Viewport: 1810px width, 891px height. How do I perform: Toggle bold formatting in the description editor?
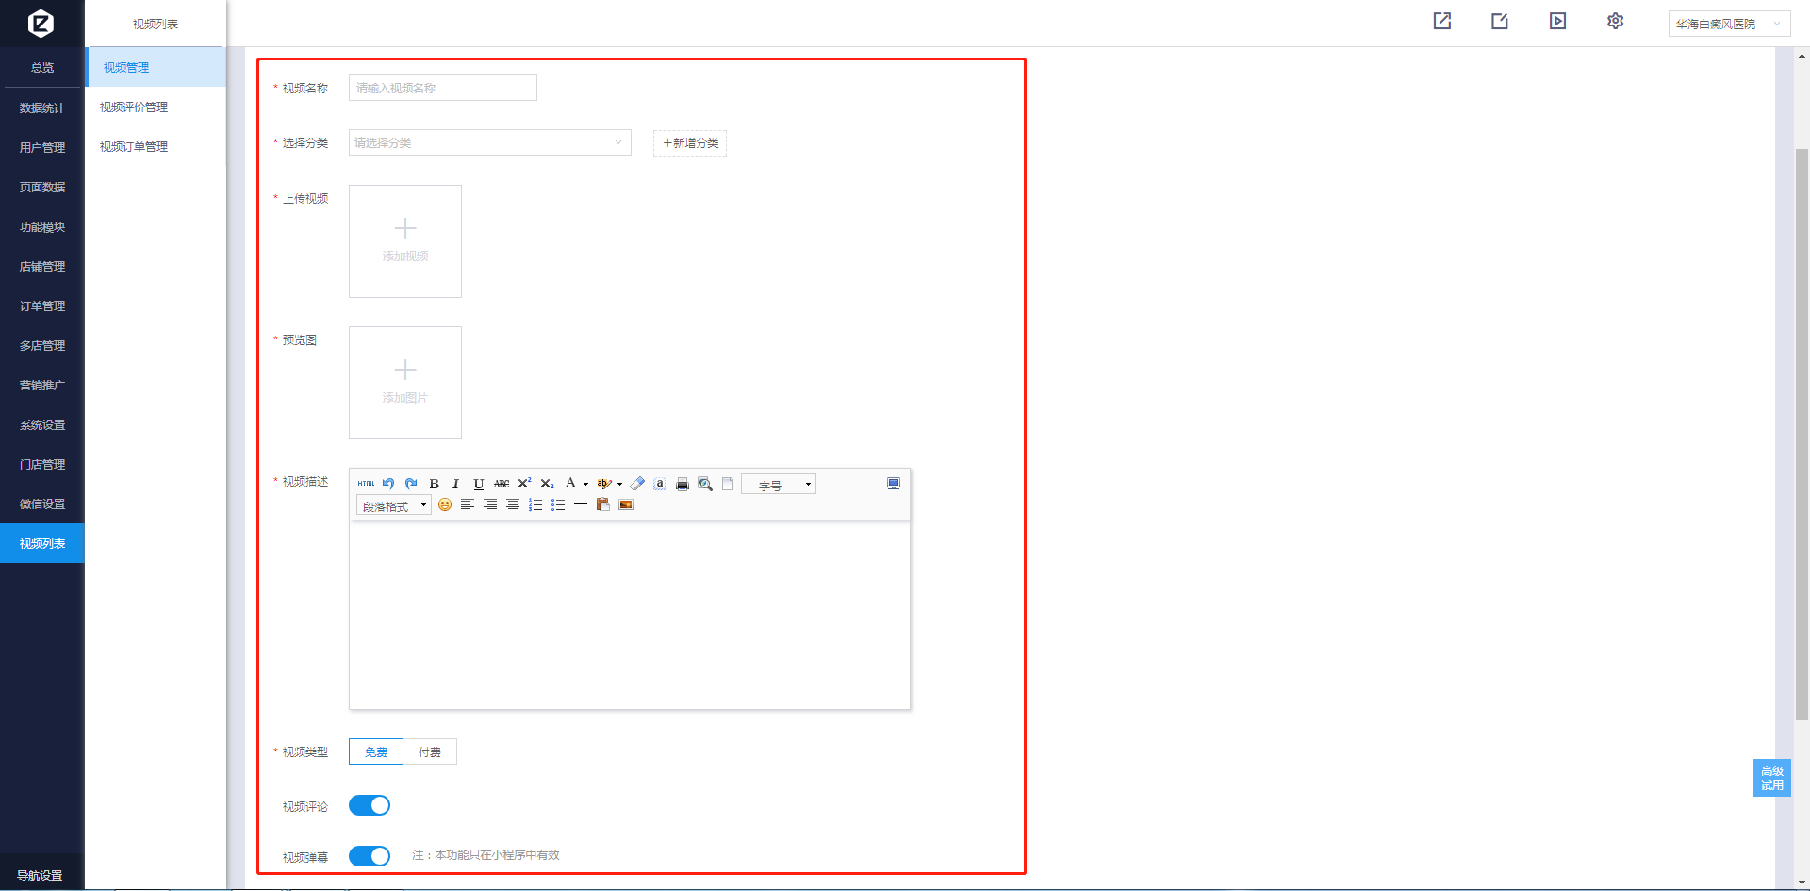point(434,484)
